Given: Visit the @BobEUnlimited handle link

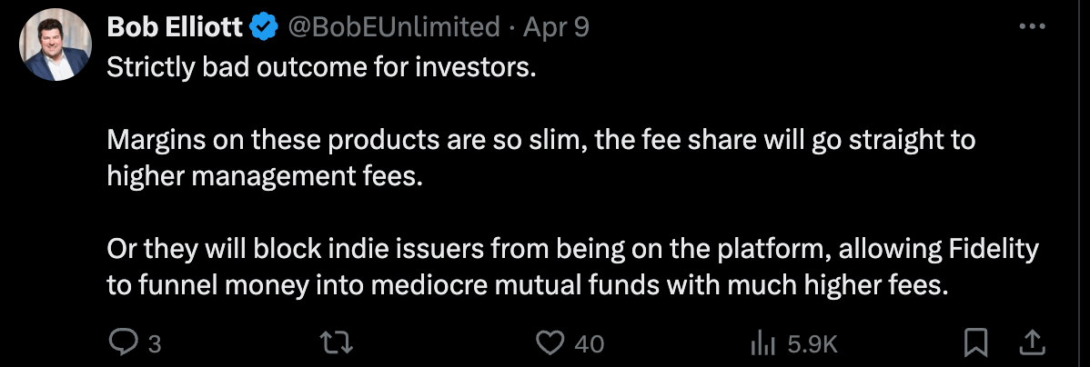Looking at the screenshot, I should (x=394, y=28).
